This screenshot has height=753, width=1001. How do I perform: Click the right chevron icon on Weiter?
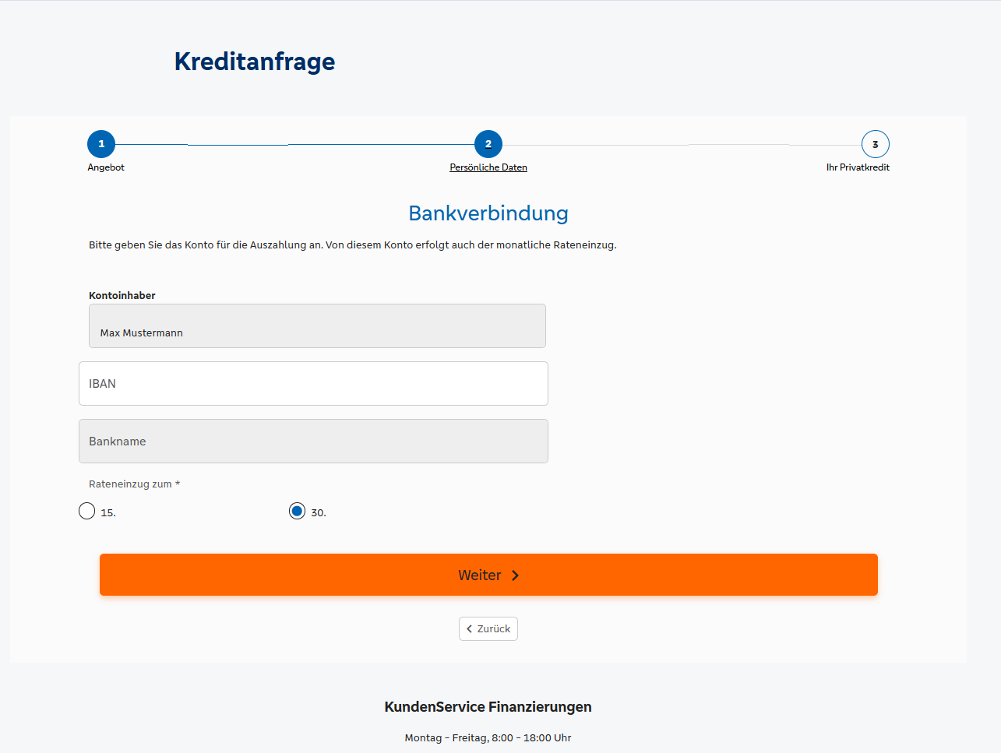tap(515, 575)
